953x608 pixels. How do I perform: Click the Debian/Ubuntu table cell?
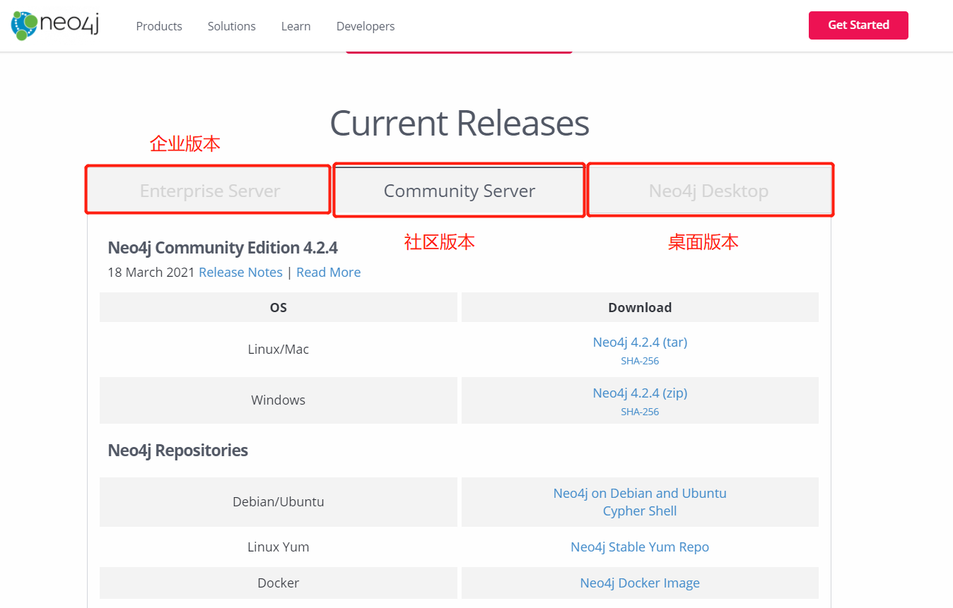click(279, 502)
